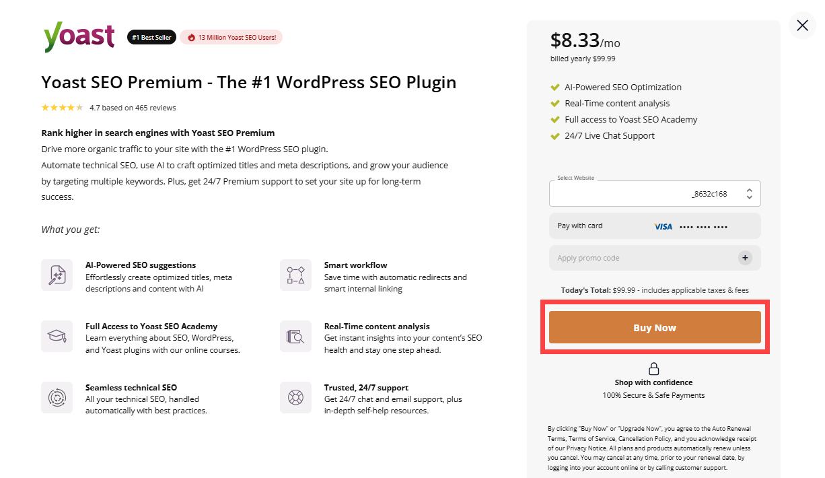This screenshot has width=825, height=478.
Task: Click the Yoast logo
Action: pos(79,36)
